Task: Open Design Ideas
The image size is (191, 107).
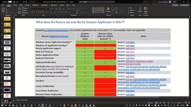Action: [x=146, y=10]
